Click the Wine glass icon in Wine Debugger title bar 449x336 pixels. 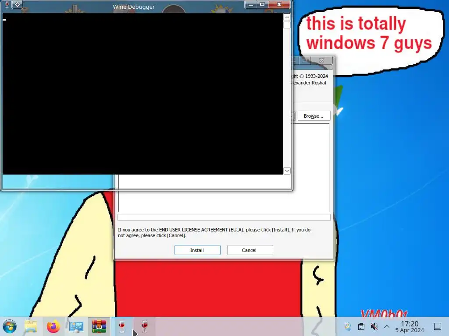7,5
